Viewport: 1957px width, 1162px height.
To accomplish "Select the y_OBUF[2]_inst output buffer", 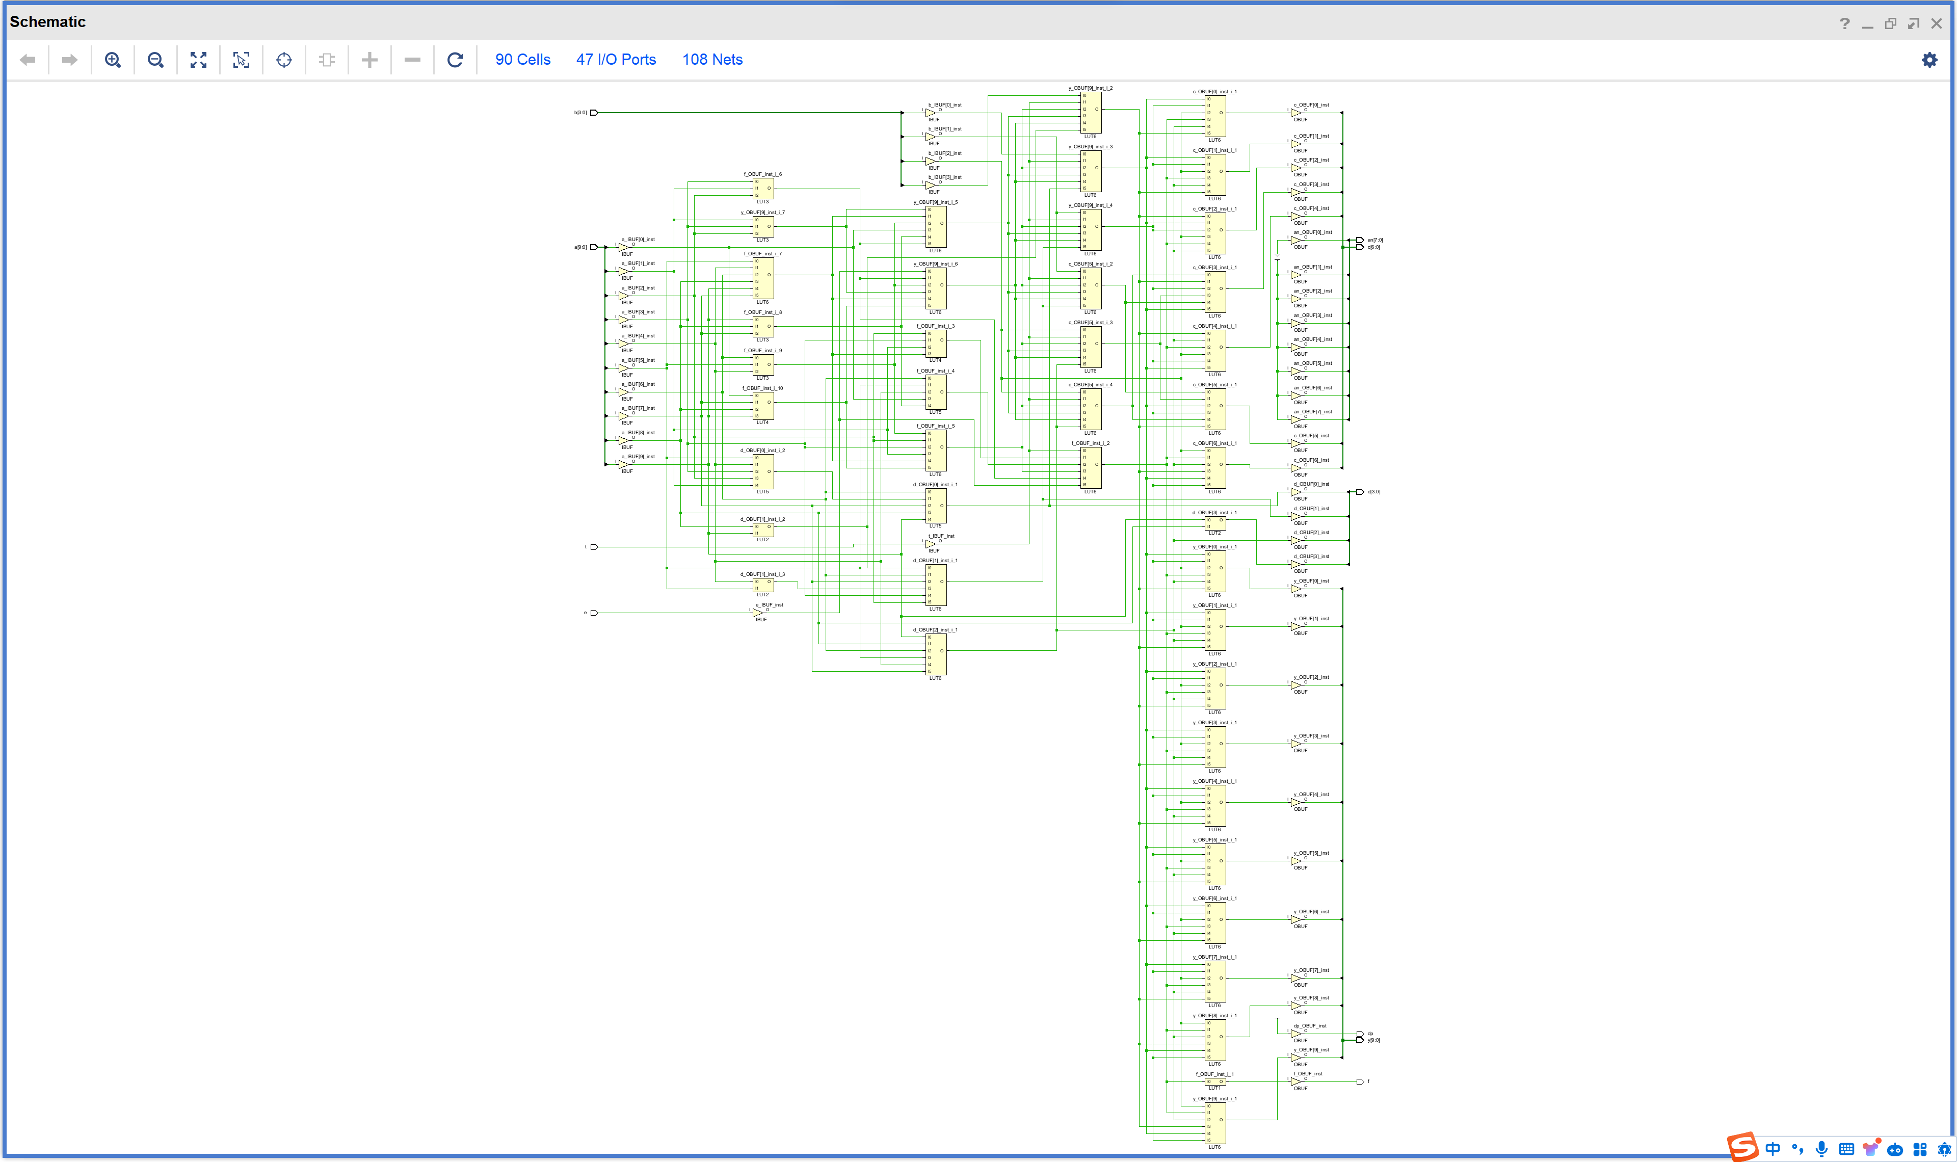I will (1297, 685).
